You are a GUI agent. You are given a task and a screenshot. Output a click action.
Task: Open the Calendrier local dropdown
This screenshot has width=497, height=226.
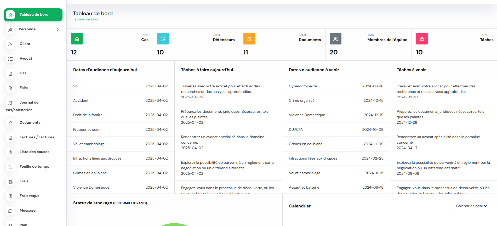click(x=471, y=206)
